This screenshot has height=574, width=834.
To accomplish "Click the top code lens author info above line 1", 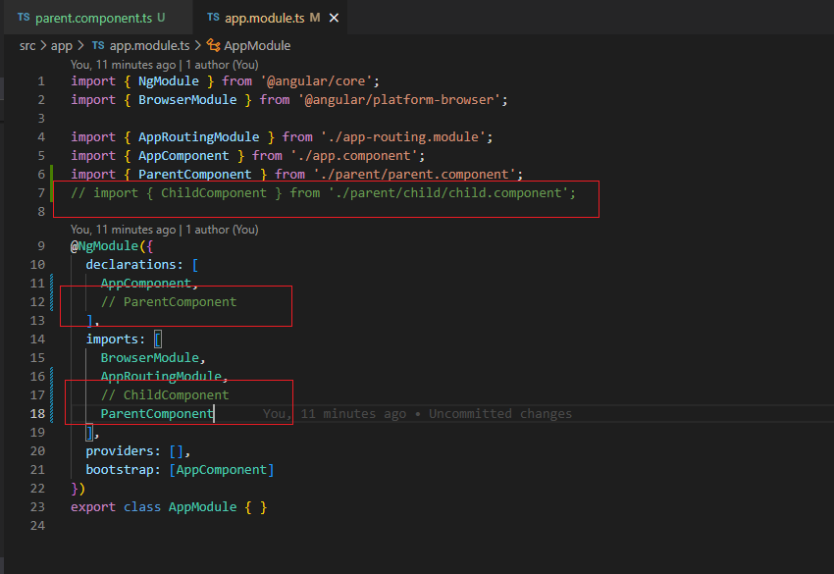I will 164,64.
